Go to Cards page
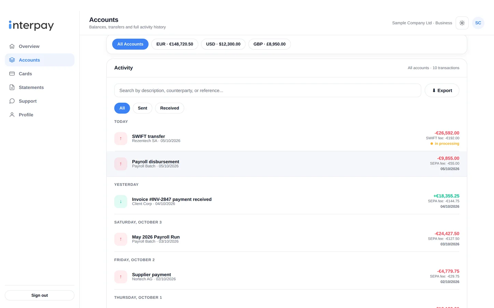494x308 pixels. tap(39, 74)
